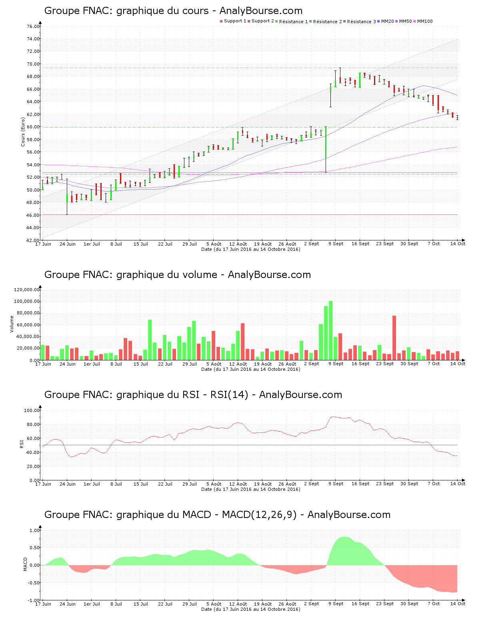This screenshot has width=480, height=620.
Task: Click the red Support line at 46.00
Action: click(250, 215)
